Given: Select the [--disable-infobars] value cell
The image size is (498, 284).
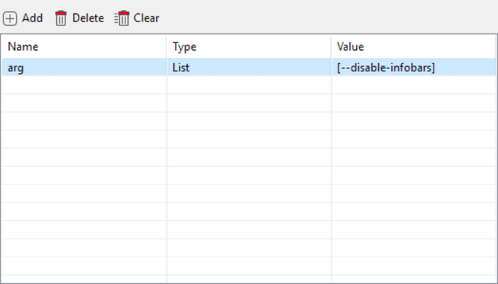Looking at the screenshot, I should (413, 68).
